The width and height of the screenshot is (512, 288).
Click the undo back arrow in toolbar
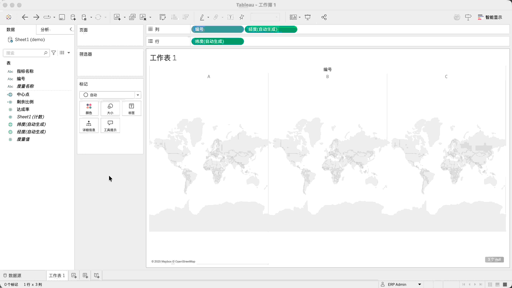(x=25, y=17)
